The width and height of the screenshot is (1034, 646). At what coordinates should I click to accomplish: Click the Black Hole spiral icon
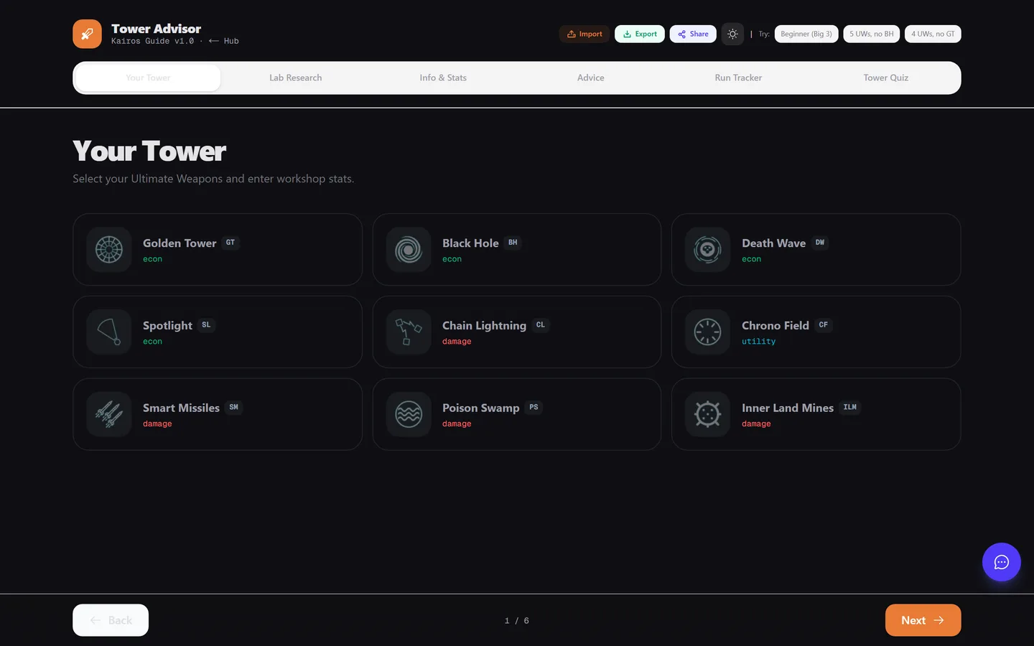pyautogui.click(x=409, y=250)
